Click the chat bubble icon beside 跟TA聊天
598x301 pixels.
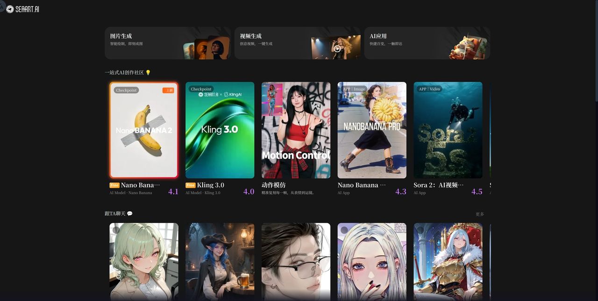[130, 214]
